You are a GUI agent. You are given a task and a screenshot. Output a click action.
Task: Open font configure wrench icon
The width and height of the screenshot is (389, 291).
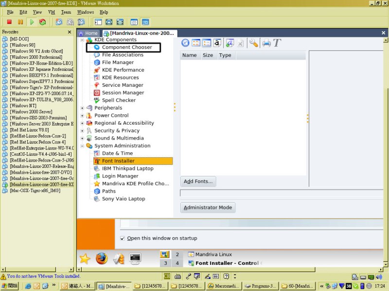tap(253, 43)
